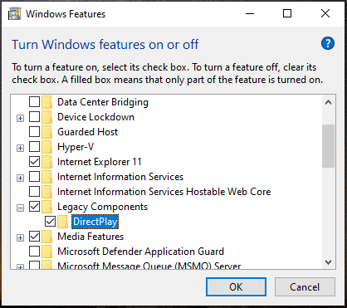
Task: Click the Hyper-V folder icon
Action: (x=47, y=147)
